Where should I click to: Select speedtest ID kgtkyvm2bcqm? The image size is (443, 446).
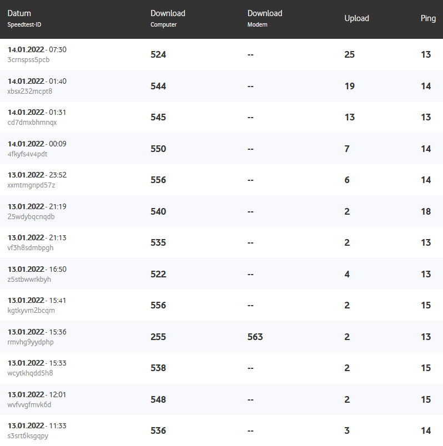click(31, 310)
